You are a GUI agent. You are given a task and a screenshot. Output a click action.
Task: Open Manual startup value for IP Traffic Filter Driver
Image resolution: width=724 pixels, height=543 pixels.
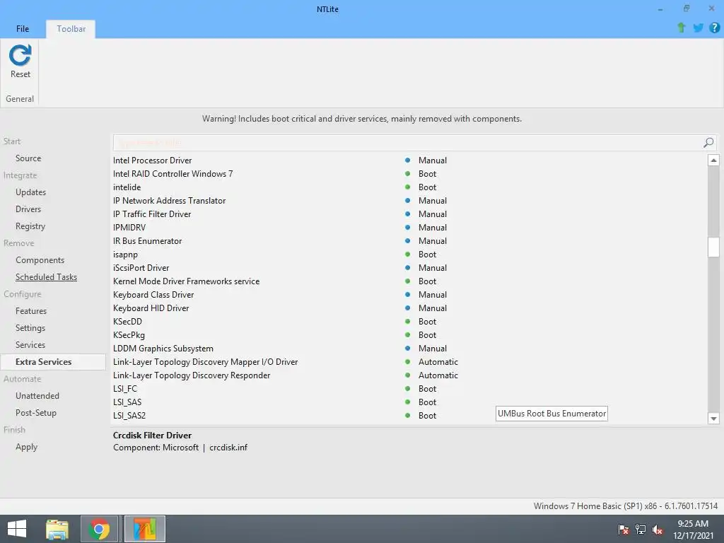(x=433, y=214)
